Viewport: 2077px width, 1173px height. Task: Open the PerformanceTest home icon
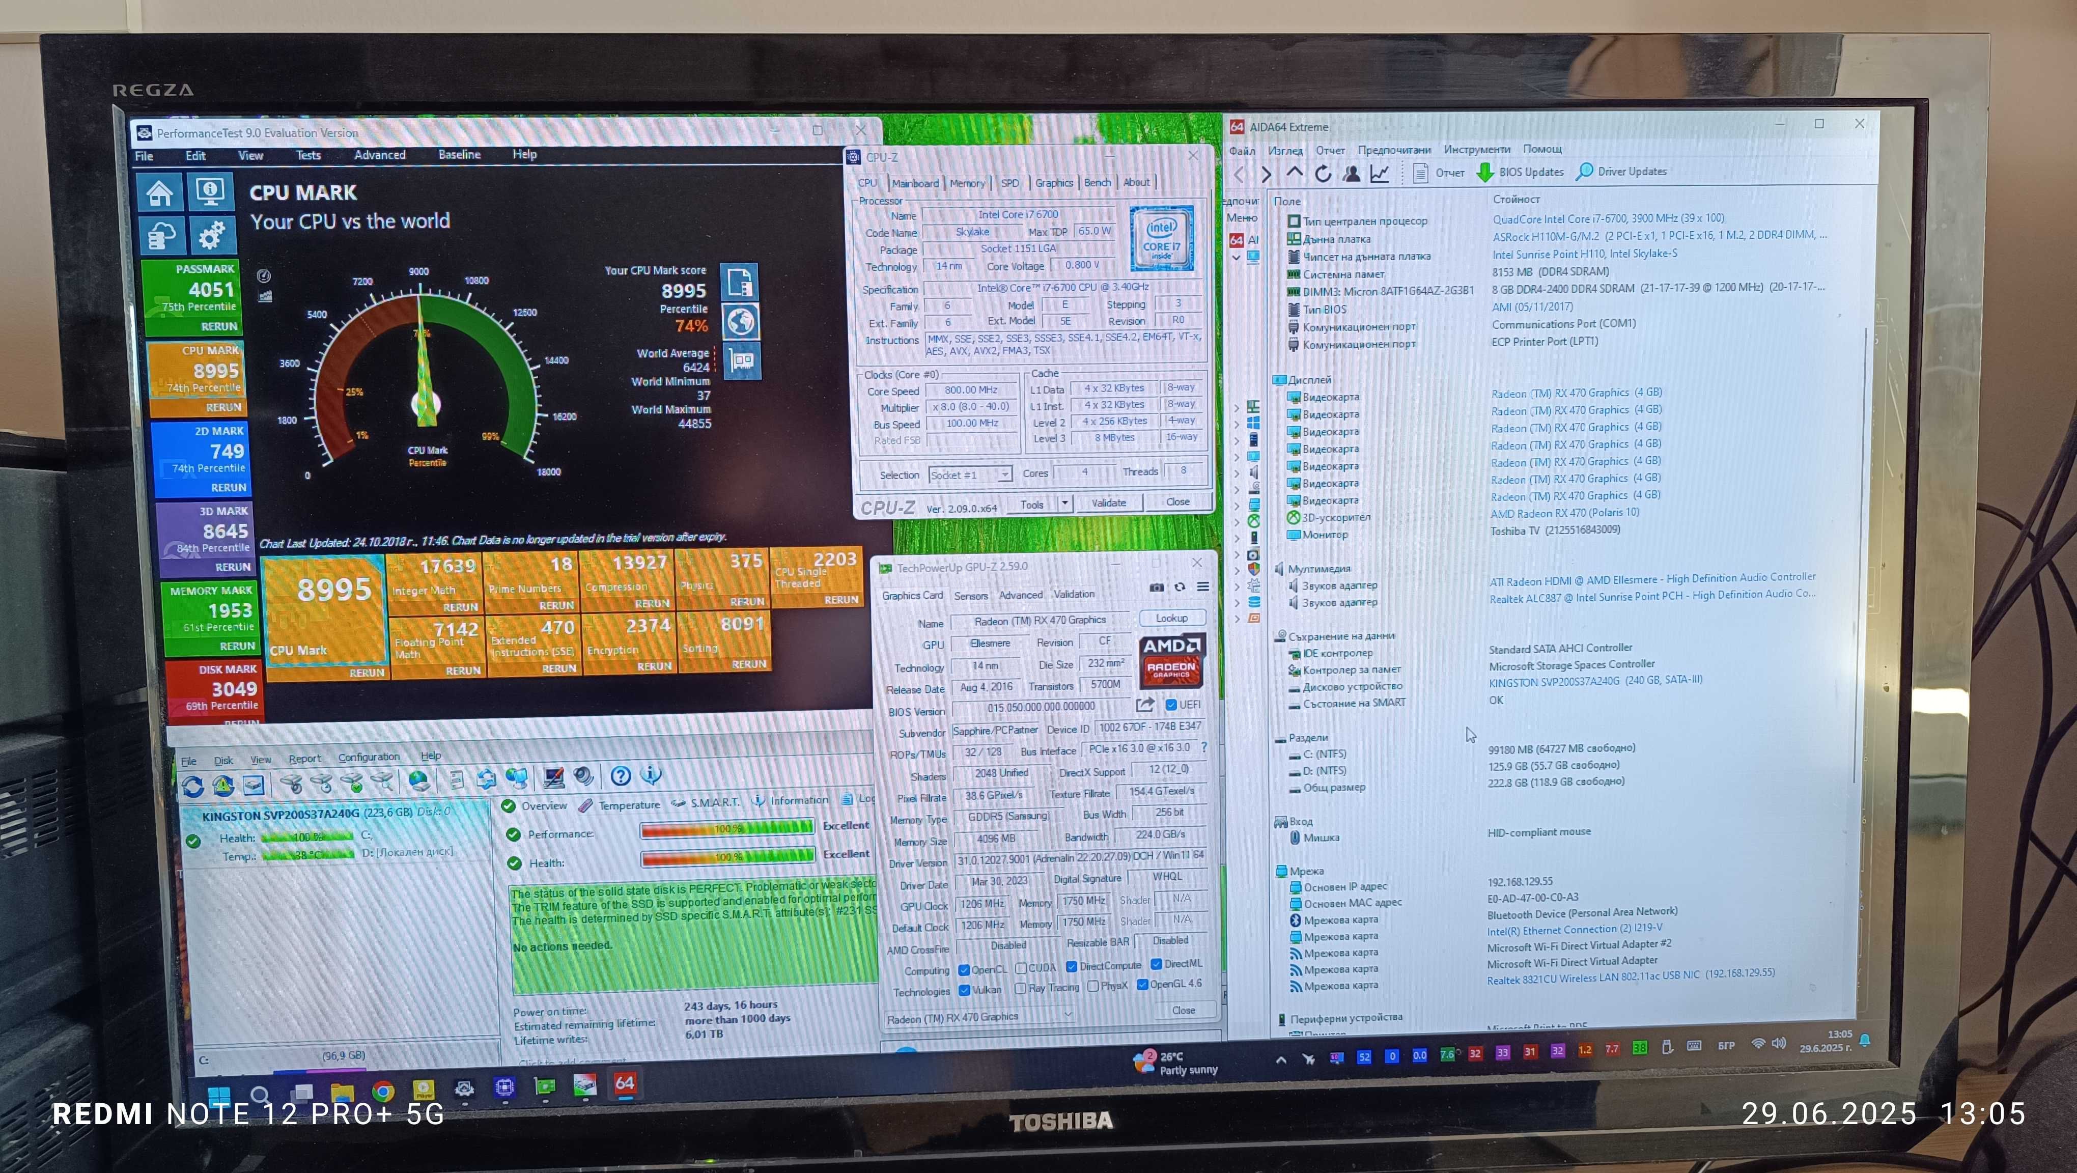pyautogui.click(x=160, y=193)
